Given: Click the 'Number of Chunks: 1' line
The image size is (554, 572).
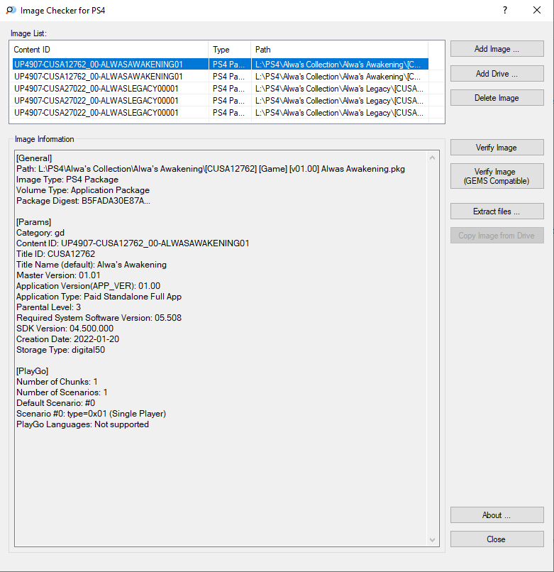Looking at the screenshot, I should pos(57,382).
